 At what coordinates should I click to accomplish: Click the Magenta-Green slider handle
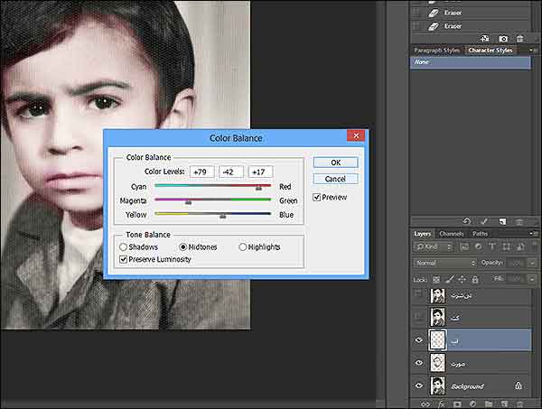point(188,202)
